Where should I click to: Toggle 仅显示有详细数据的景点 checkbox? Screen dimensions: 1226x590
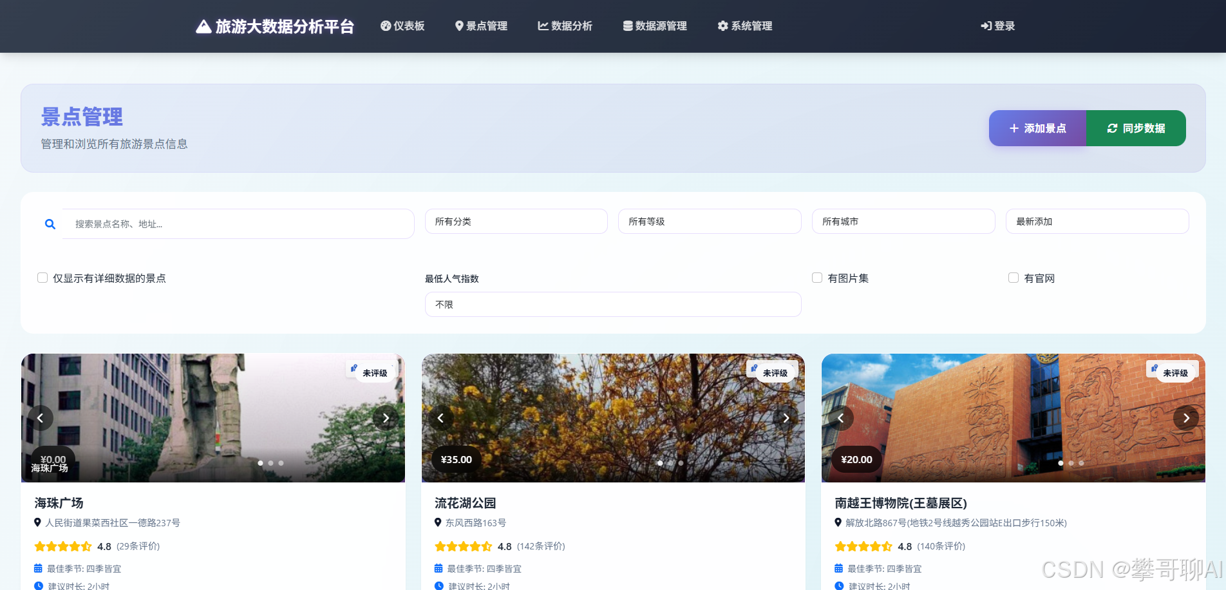(42, 278)
